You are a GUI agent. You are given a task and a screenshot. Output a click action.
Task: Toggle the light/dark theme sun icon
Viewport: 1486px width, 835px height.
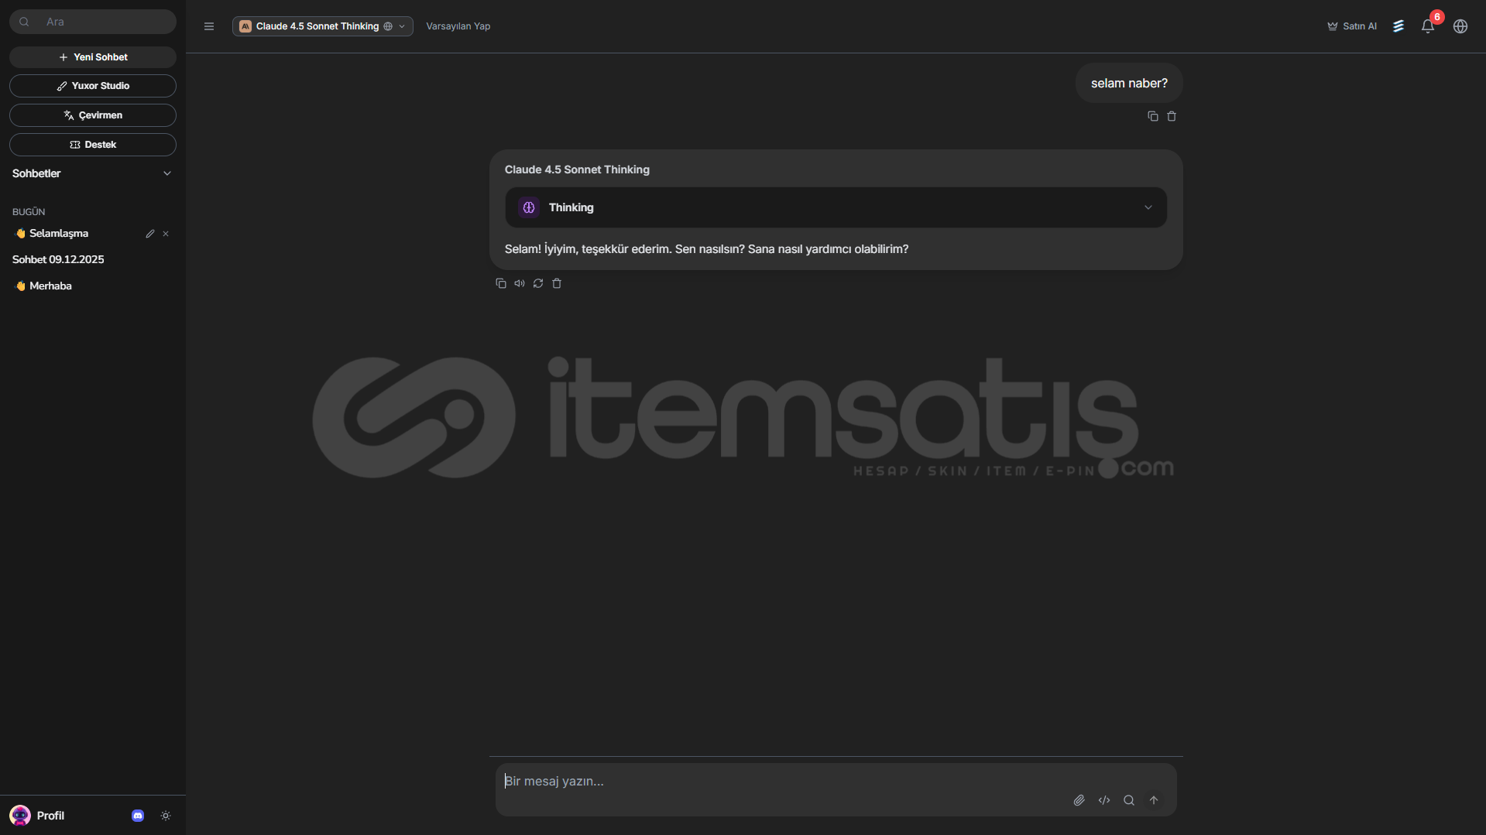[165, 816]
